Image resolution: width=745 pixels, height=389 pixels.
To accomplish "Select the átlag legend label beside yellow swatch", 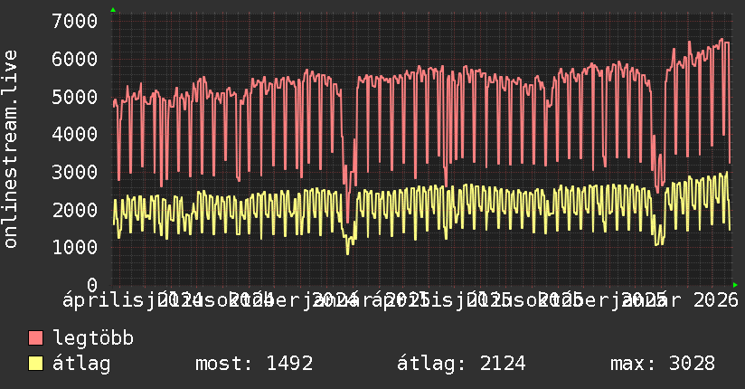I will (x=81, y=364).
